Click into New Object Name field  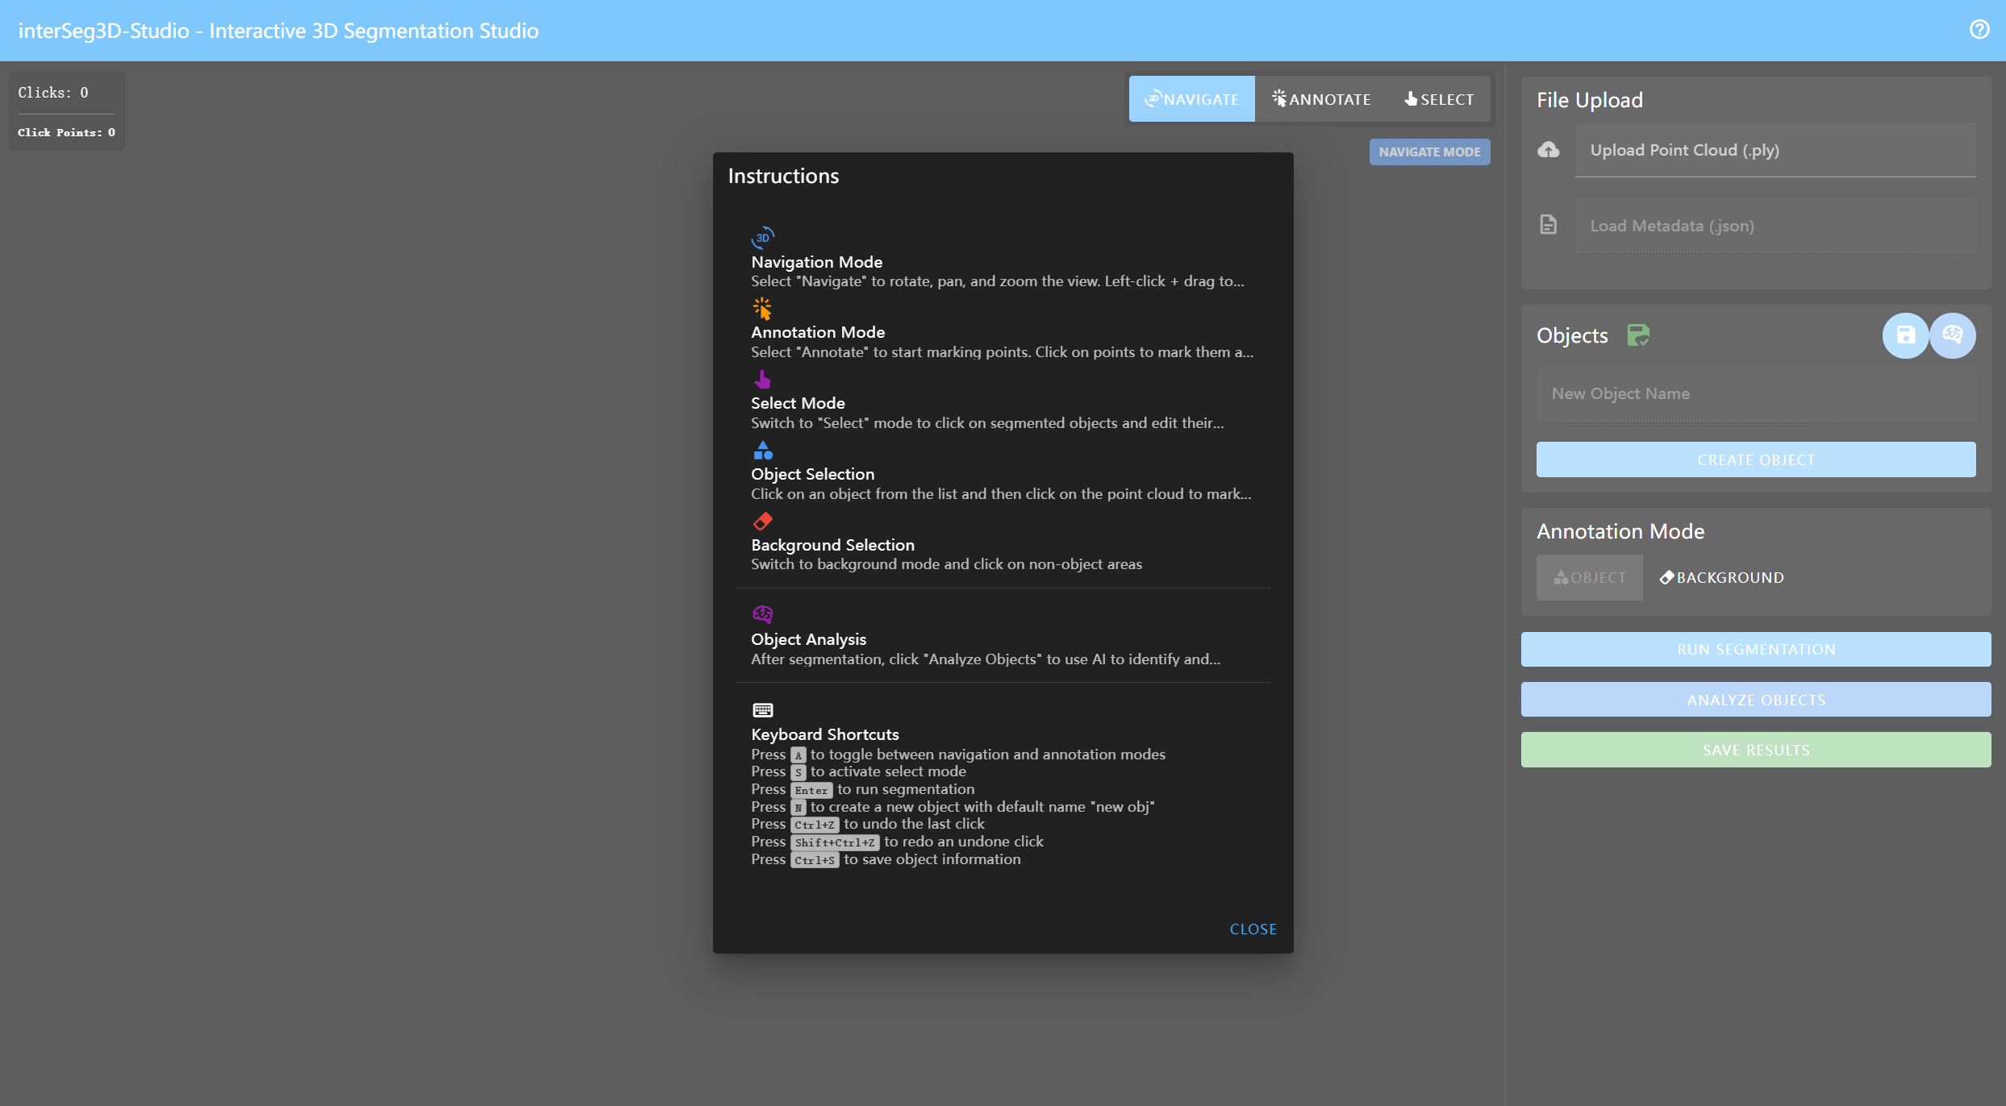pyautogui.click(x=1755, y=393)
